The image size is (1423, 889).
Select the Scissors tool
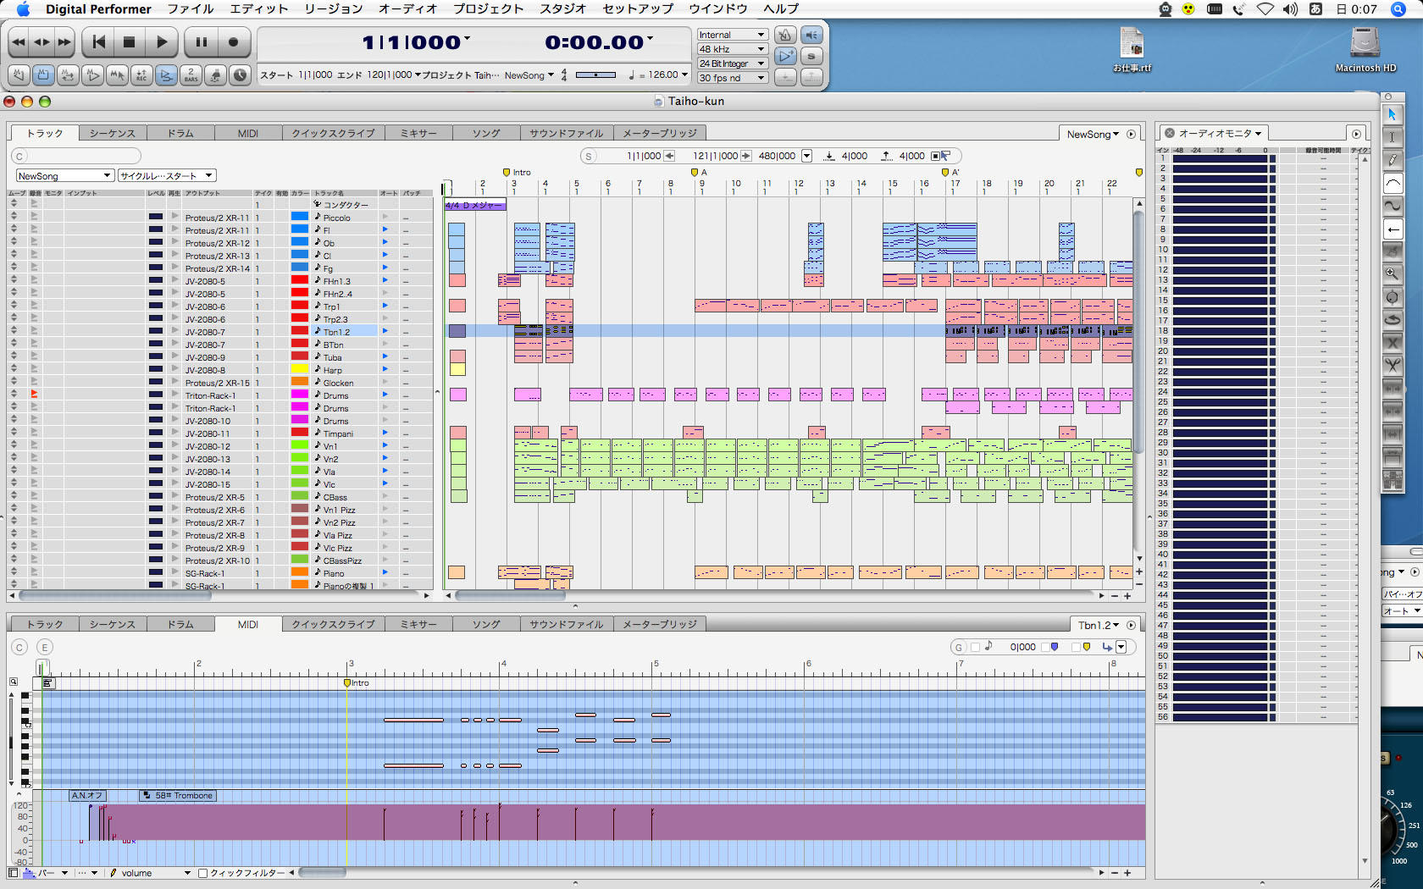click(x=1392, y=366)
